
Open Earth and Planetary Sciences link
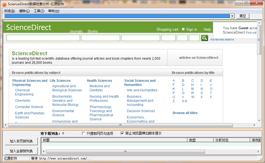[x=30, y=115]
